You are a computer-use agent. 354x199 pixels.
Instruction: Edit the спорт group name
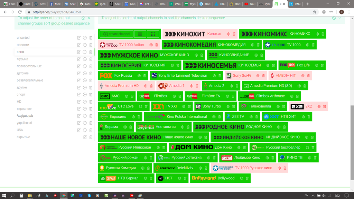[79, 95]
